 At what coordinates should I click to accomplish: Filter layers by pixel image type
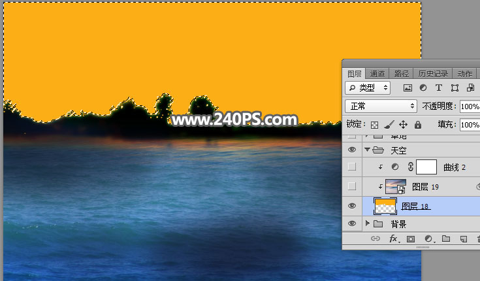tap(408, 88)
